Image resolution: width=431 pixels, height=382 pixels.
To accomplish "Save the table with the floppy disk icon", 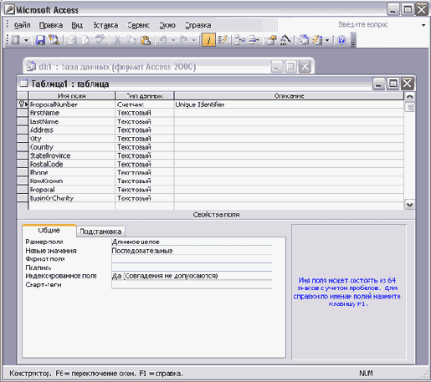I will click(x=40, y=40).
